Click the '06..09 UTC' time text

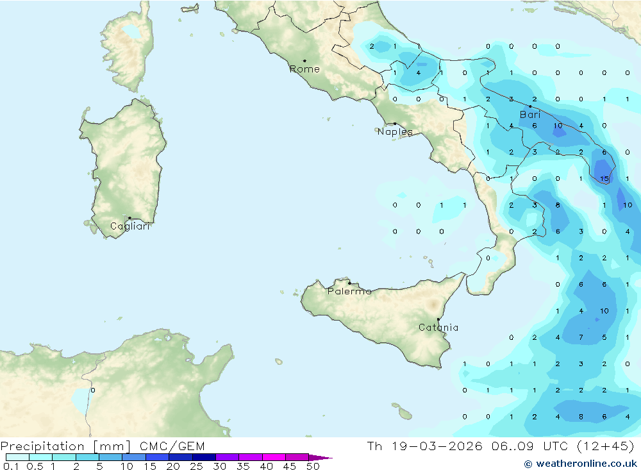[x=530, y=446]
